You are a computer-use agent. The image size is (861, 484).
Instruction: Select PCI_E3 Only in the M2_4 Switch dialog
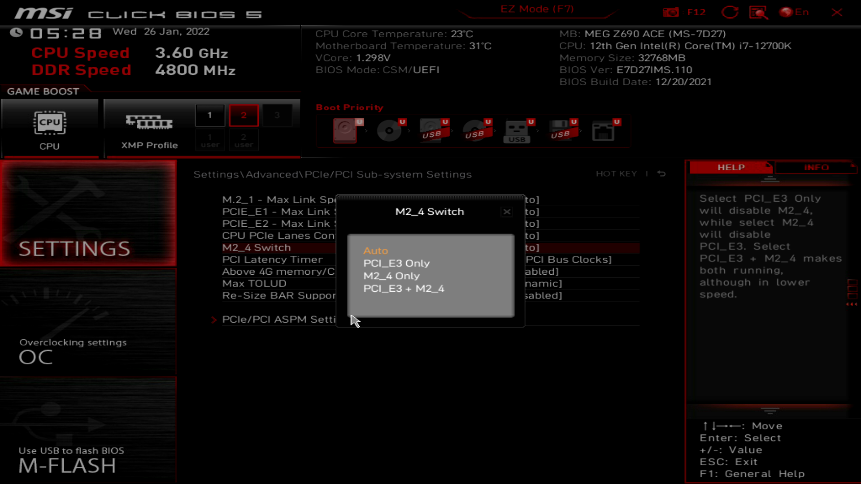(x=396, y=264)
